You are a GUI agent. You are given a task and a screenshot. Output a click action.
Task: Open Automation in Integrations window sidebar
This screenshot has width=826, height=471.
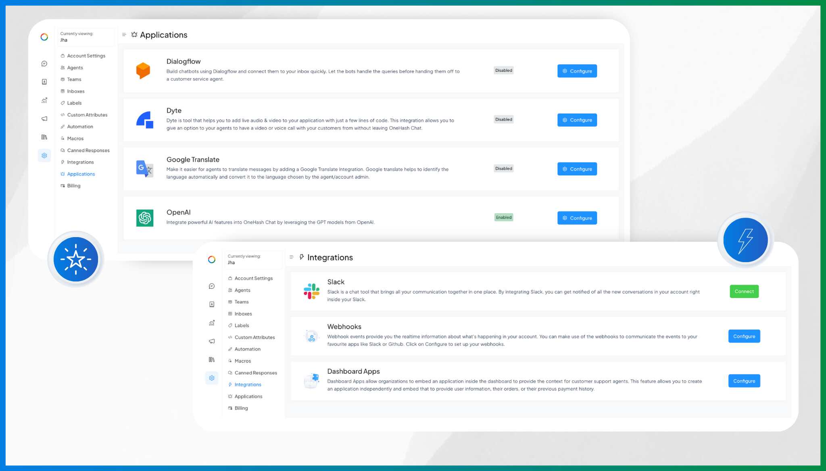244,349
